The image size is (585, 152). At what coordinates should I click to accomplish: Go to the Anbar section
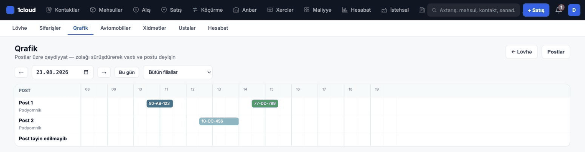pos(245,10)
